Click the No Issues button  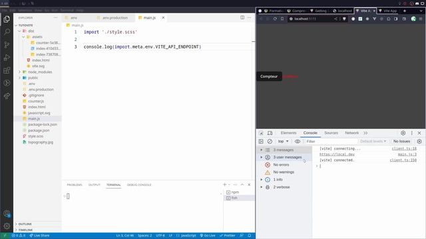[x=401, y=141]
